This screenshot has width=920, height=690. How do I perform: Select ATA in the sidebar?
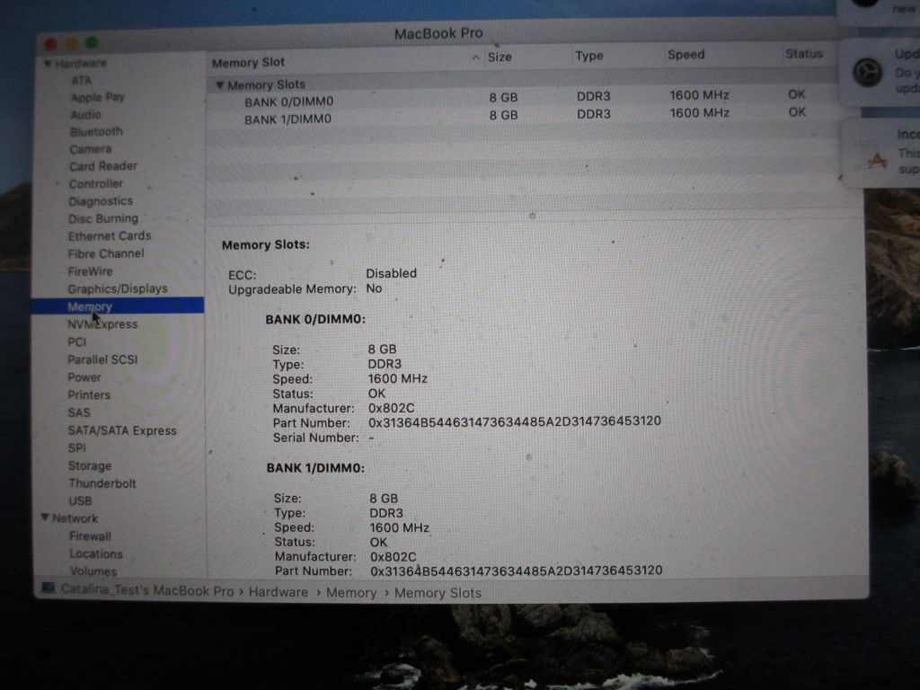pos(81,80)
